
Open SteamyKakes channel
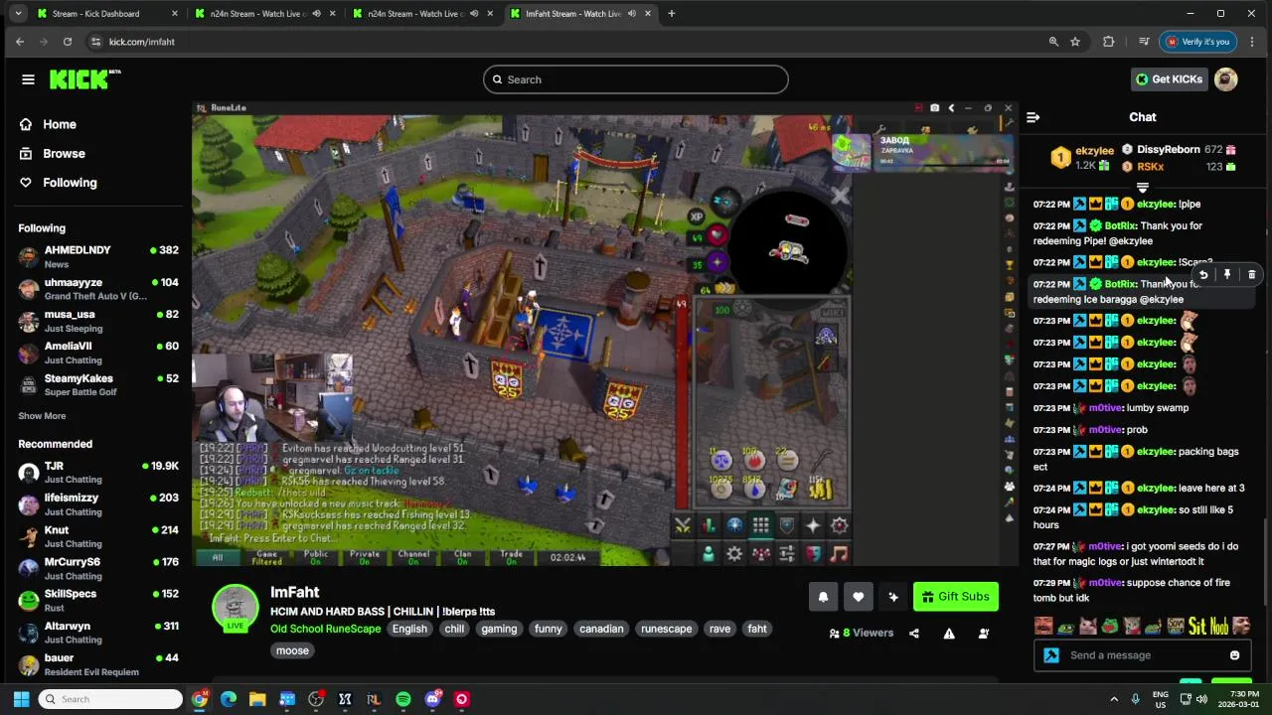point(98,384)
